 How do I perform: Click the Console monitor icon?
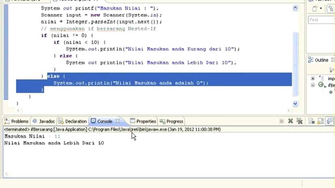(93, 121)
